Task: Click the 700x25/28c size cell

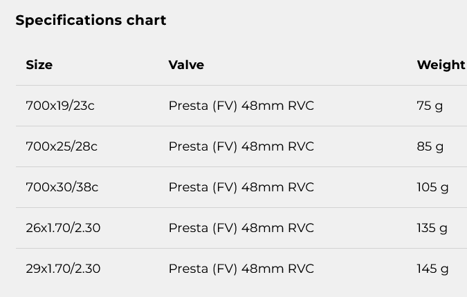Action: pos(62,146)
